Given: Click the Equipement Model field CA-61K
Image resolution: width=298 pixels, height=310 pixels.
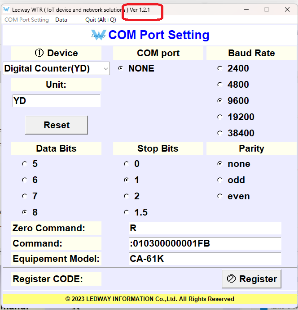Looking at the screenshot, I should 205,259.
